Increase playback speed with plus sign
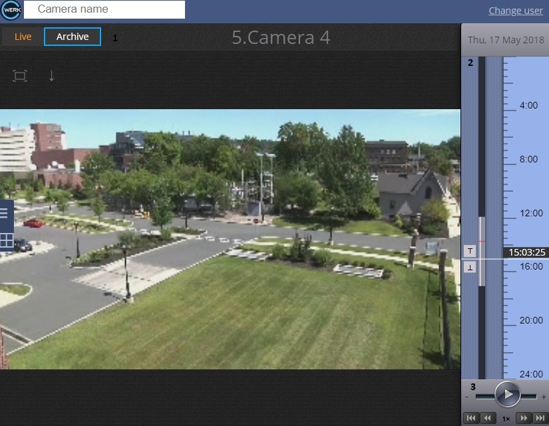The width and height of the screenshot is (549, 426). pyautogui.click(x=544, y=397)
